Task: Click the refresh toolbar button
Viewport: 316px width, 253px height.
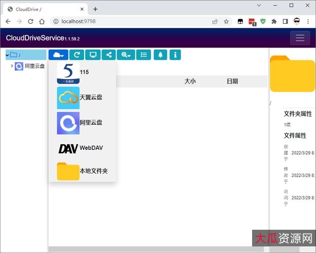Action: (x=77, y=55)
